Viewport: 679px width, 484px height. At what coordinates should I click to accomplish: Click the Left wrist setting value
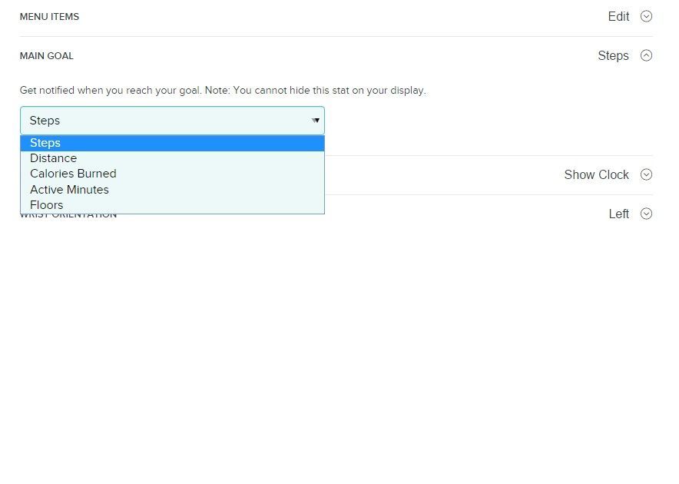pos(618,214)
